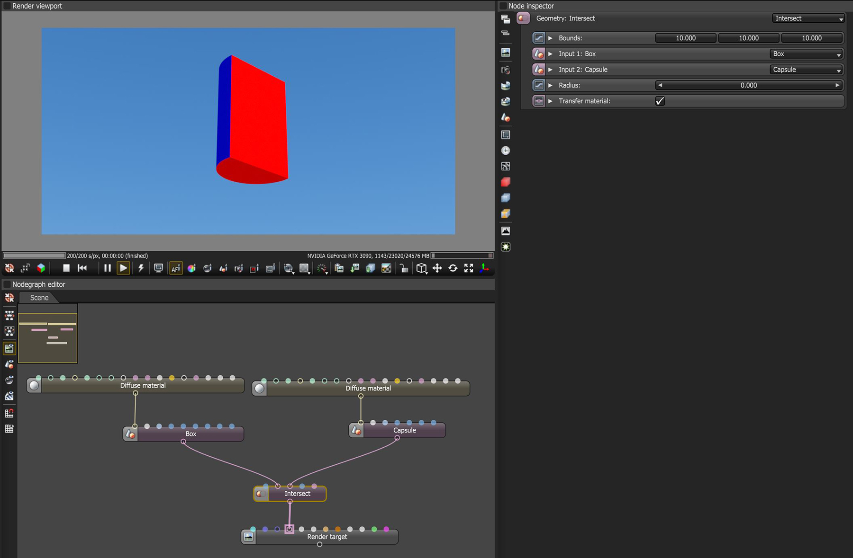Select the white balance color picker icon
Screen dimensions: 853x558
point(191,268)
